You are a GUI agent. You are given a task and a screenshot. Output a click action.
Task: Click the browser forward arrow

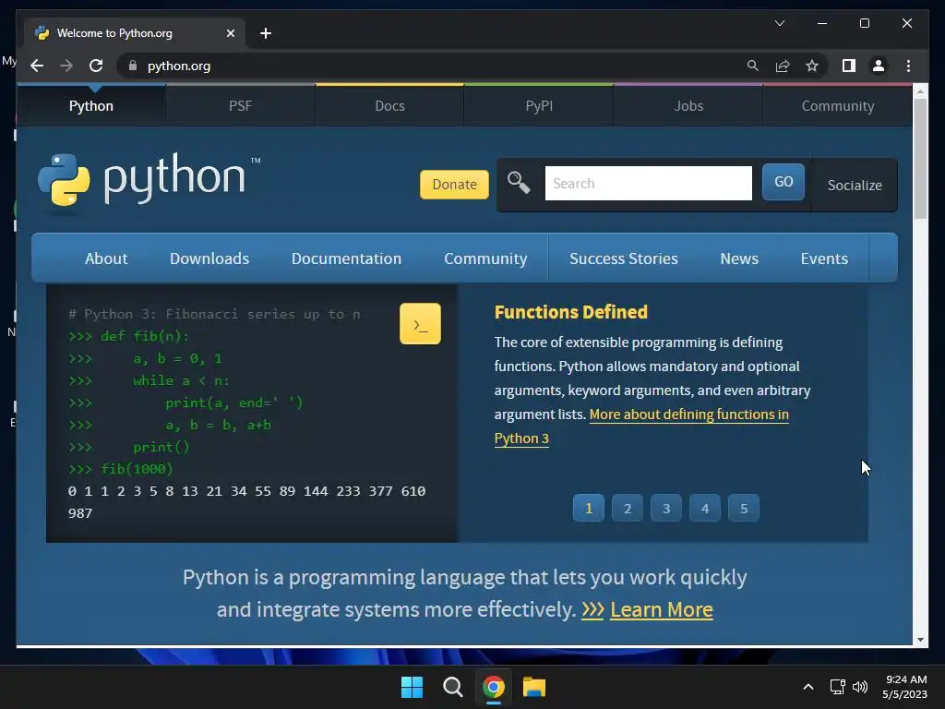(66, 66)
